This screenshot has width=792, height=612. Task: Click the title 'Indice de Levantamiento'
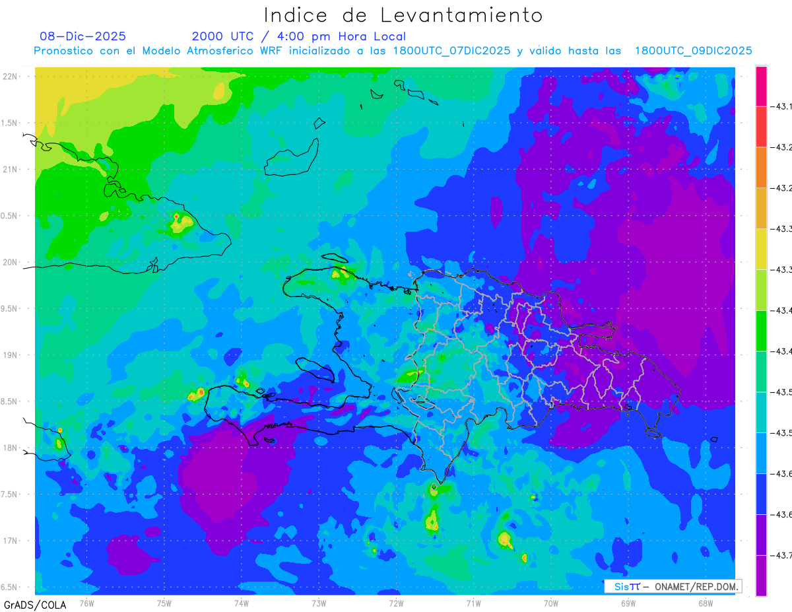coord(403,15)
